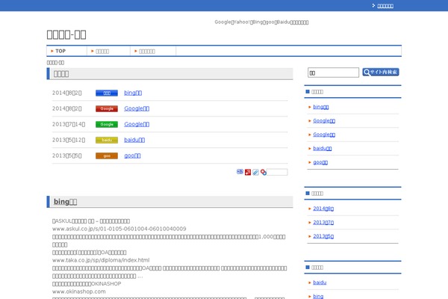The width and height of the screenshot is (448, 299).
Task: Click the blue bing category badge
Action: (107, 93)
